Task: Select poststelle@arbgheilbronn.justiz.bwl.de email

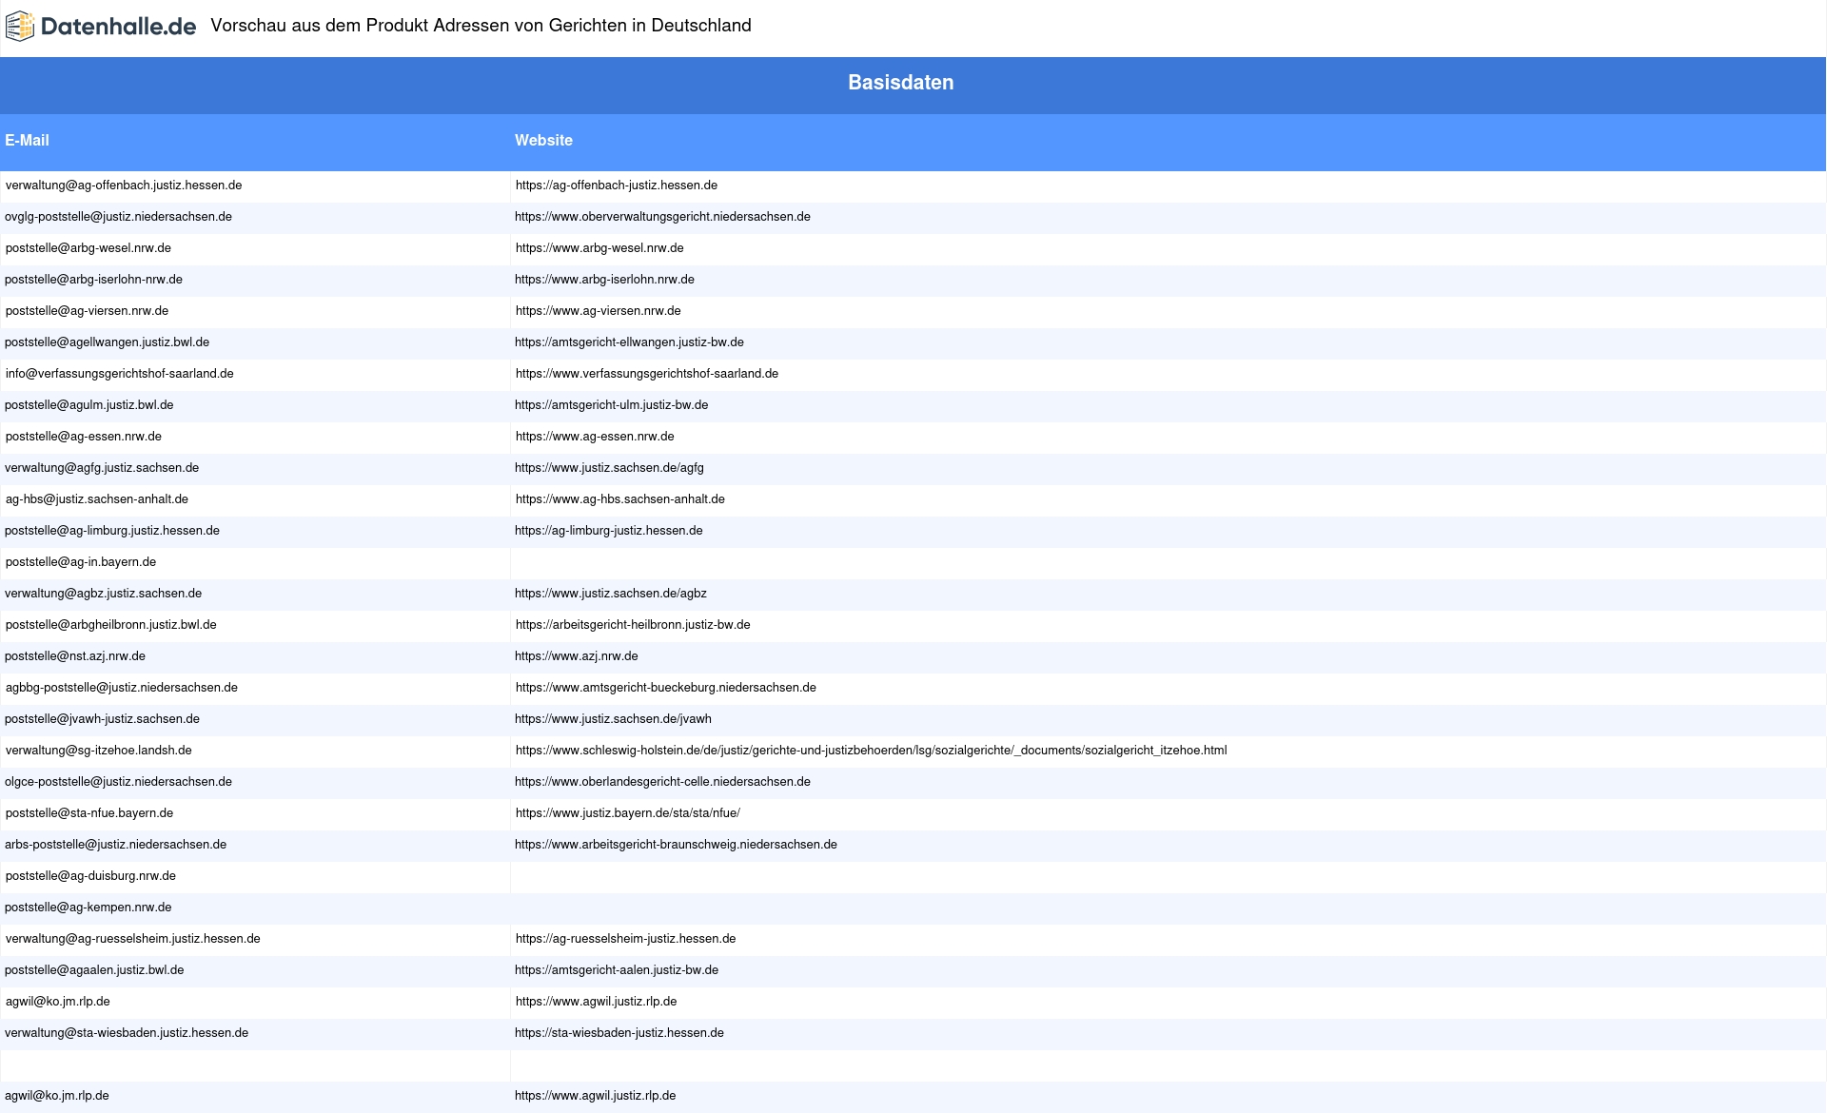Action: click(111, 625)
